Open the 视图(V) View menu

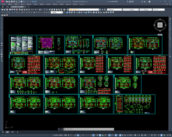pos(16,4)
